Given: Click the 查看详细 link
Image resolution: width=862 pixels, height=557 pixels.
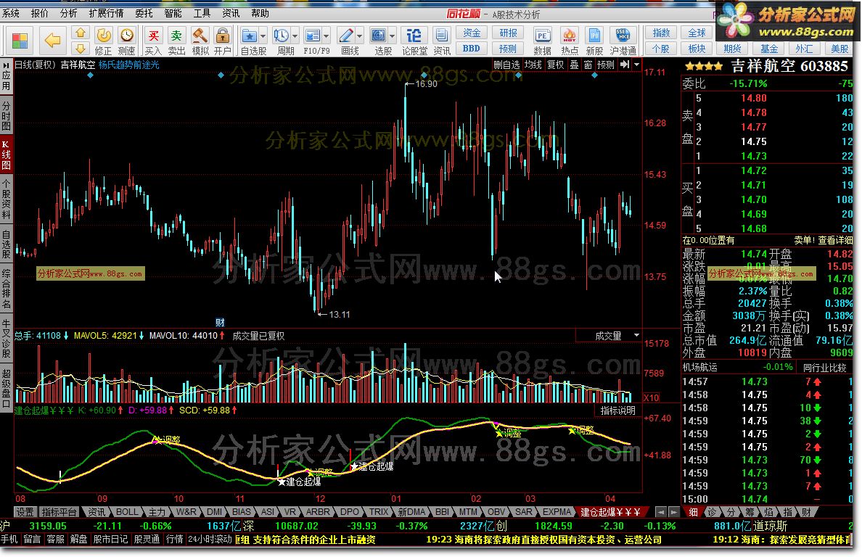Looking at the screenshot, I should [835, 240].
